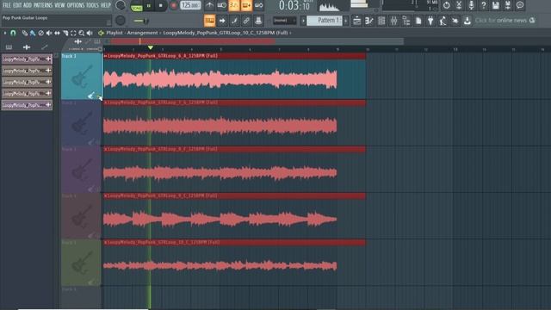Image resolution: width=551 pixels, height=310 pixels.
Task: Toggle wait for input before recording
Action: 222,5
